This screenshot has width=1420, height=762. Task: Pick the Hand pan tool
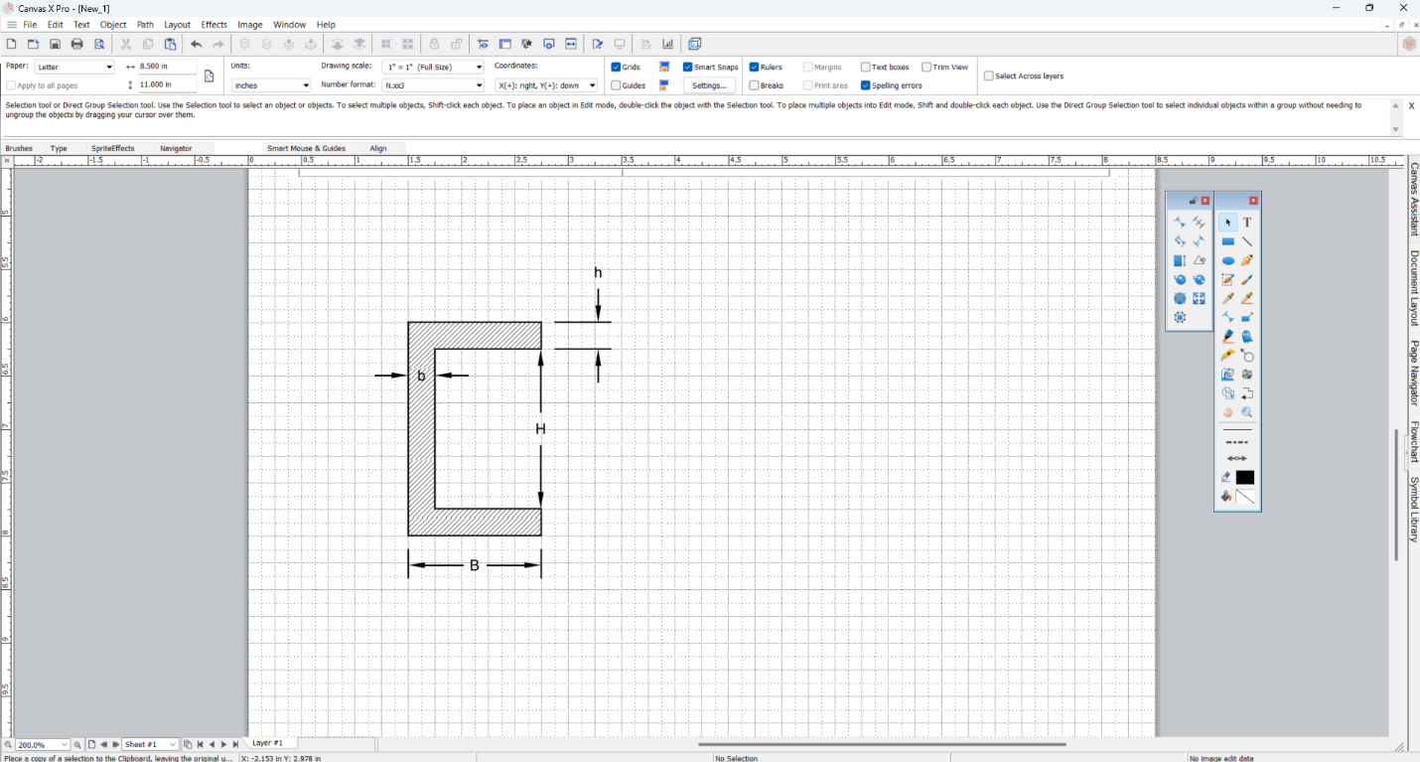coord(1228,412)
